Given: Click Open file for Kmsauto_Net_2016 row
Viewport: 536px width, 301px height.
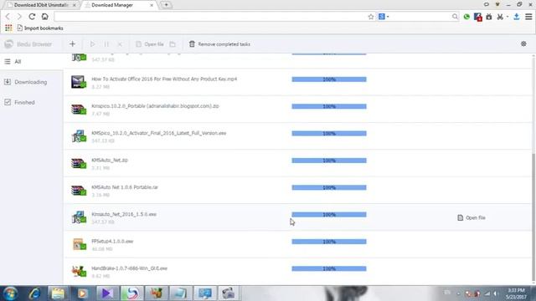Looking at the screenshot, I should pyautogui.click(x=472, y=217).
